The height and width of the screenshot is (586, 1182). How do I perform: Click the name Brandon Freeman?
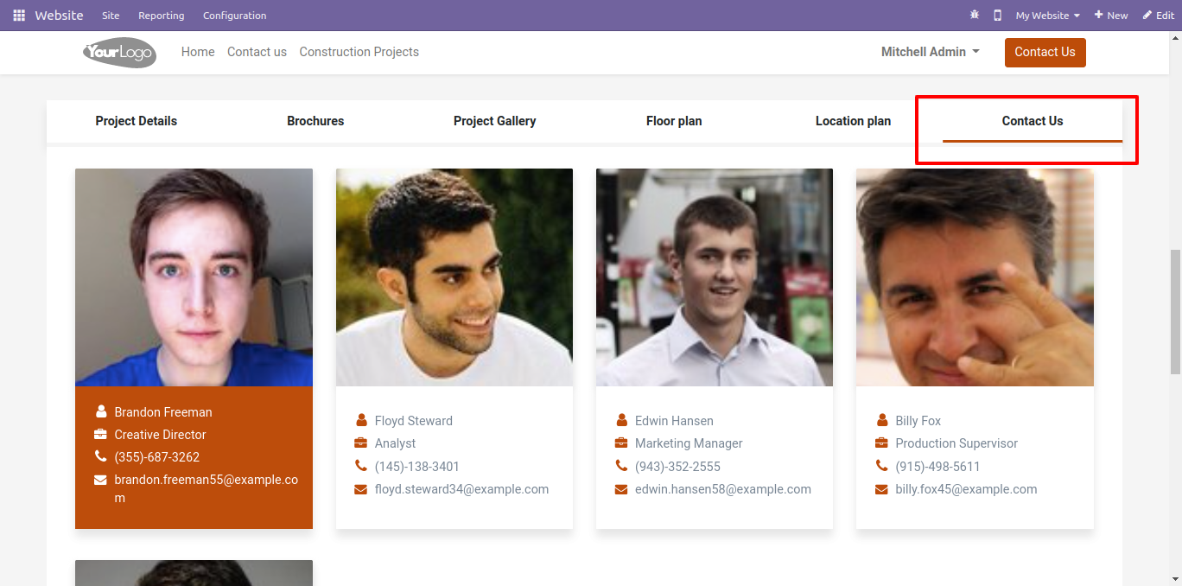(163, 412)
